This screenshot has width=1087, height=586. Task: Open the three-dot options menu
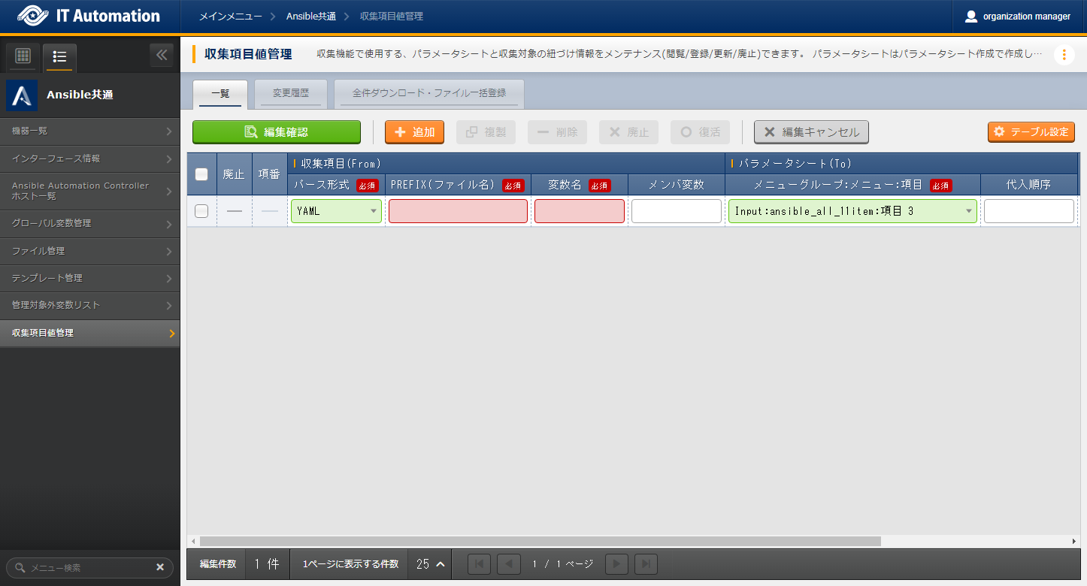(x=1064, y=55)
